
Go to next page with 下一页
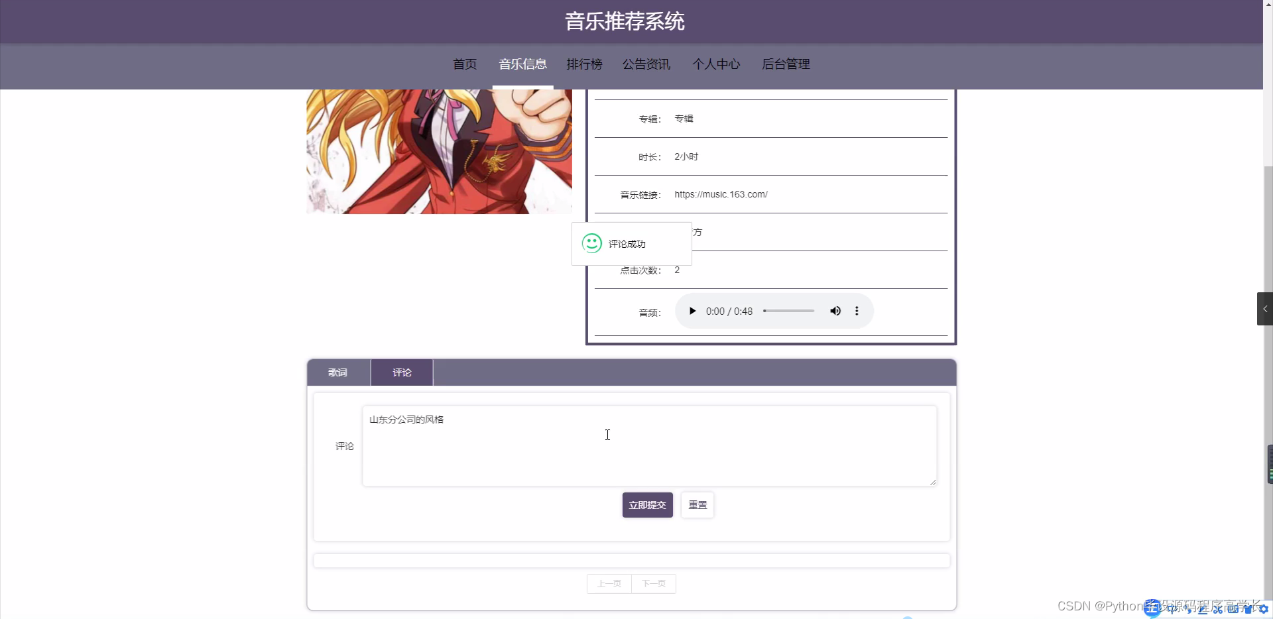654,584
